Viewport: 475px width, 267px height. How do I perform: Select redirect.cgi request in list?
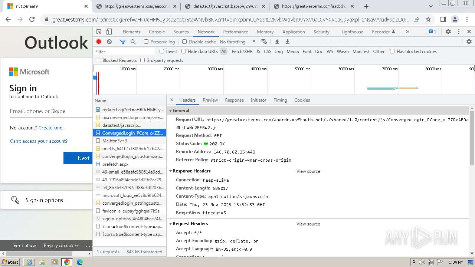tap(130, 110)
